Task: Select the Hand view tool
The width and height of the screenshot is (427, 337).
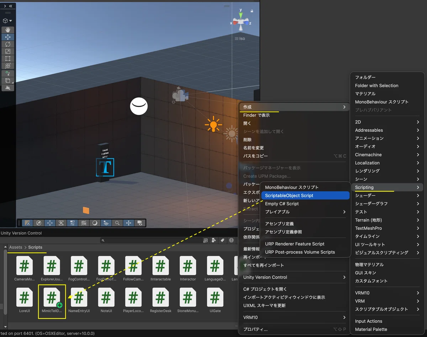Action: tap(7, 30)
